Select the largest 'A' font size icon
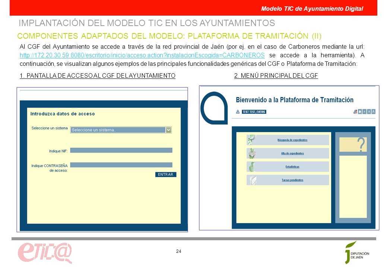This screenshot has height=267, width=387. pos(374,112)
